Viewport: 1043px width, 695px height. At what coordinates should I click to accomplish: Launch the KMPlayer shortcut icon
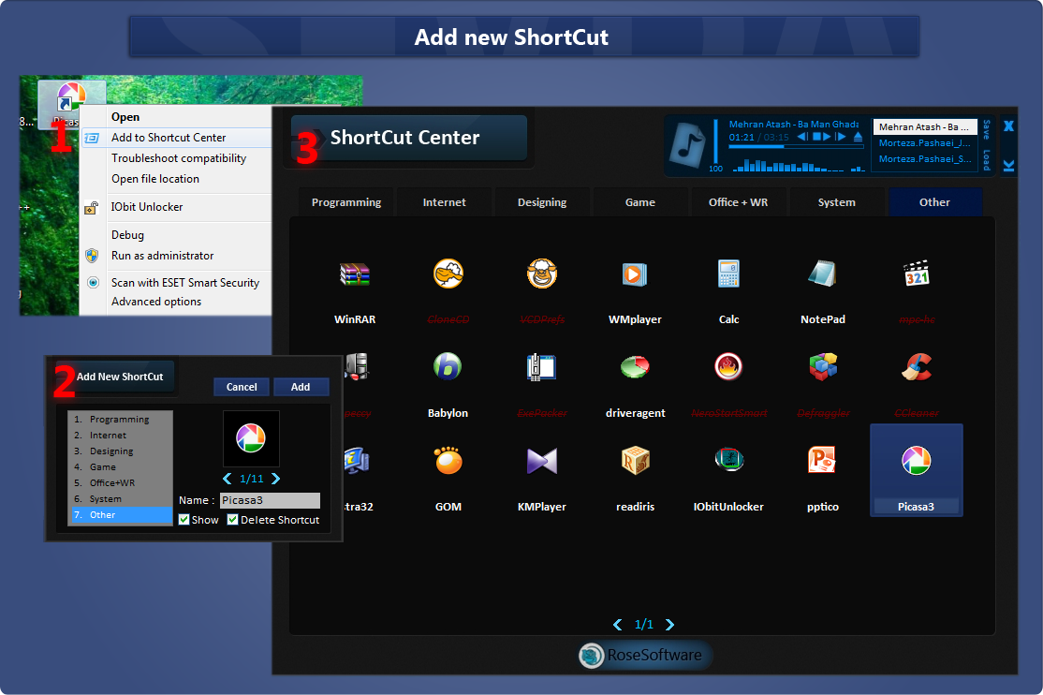tap(541, 461)
